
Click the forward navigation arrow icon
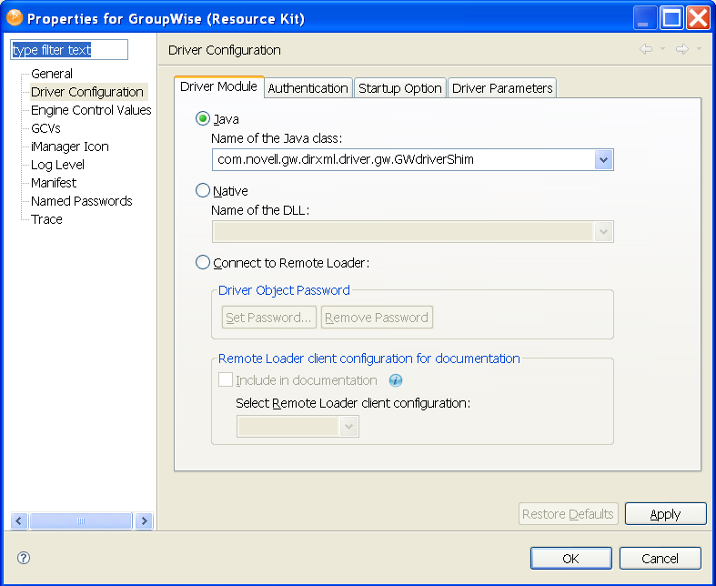[x=681, y=49]
